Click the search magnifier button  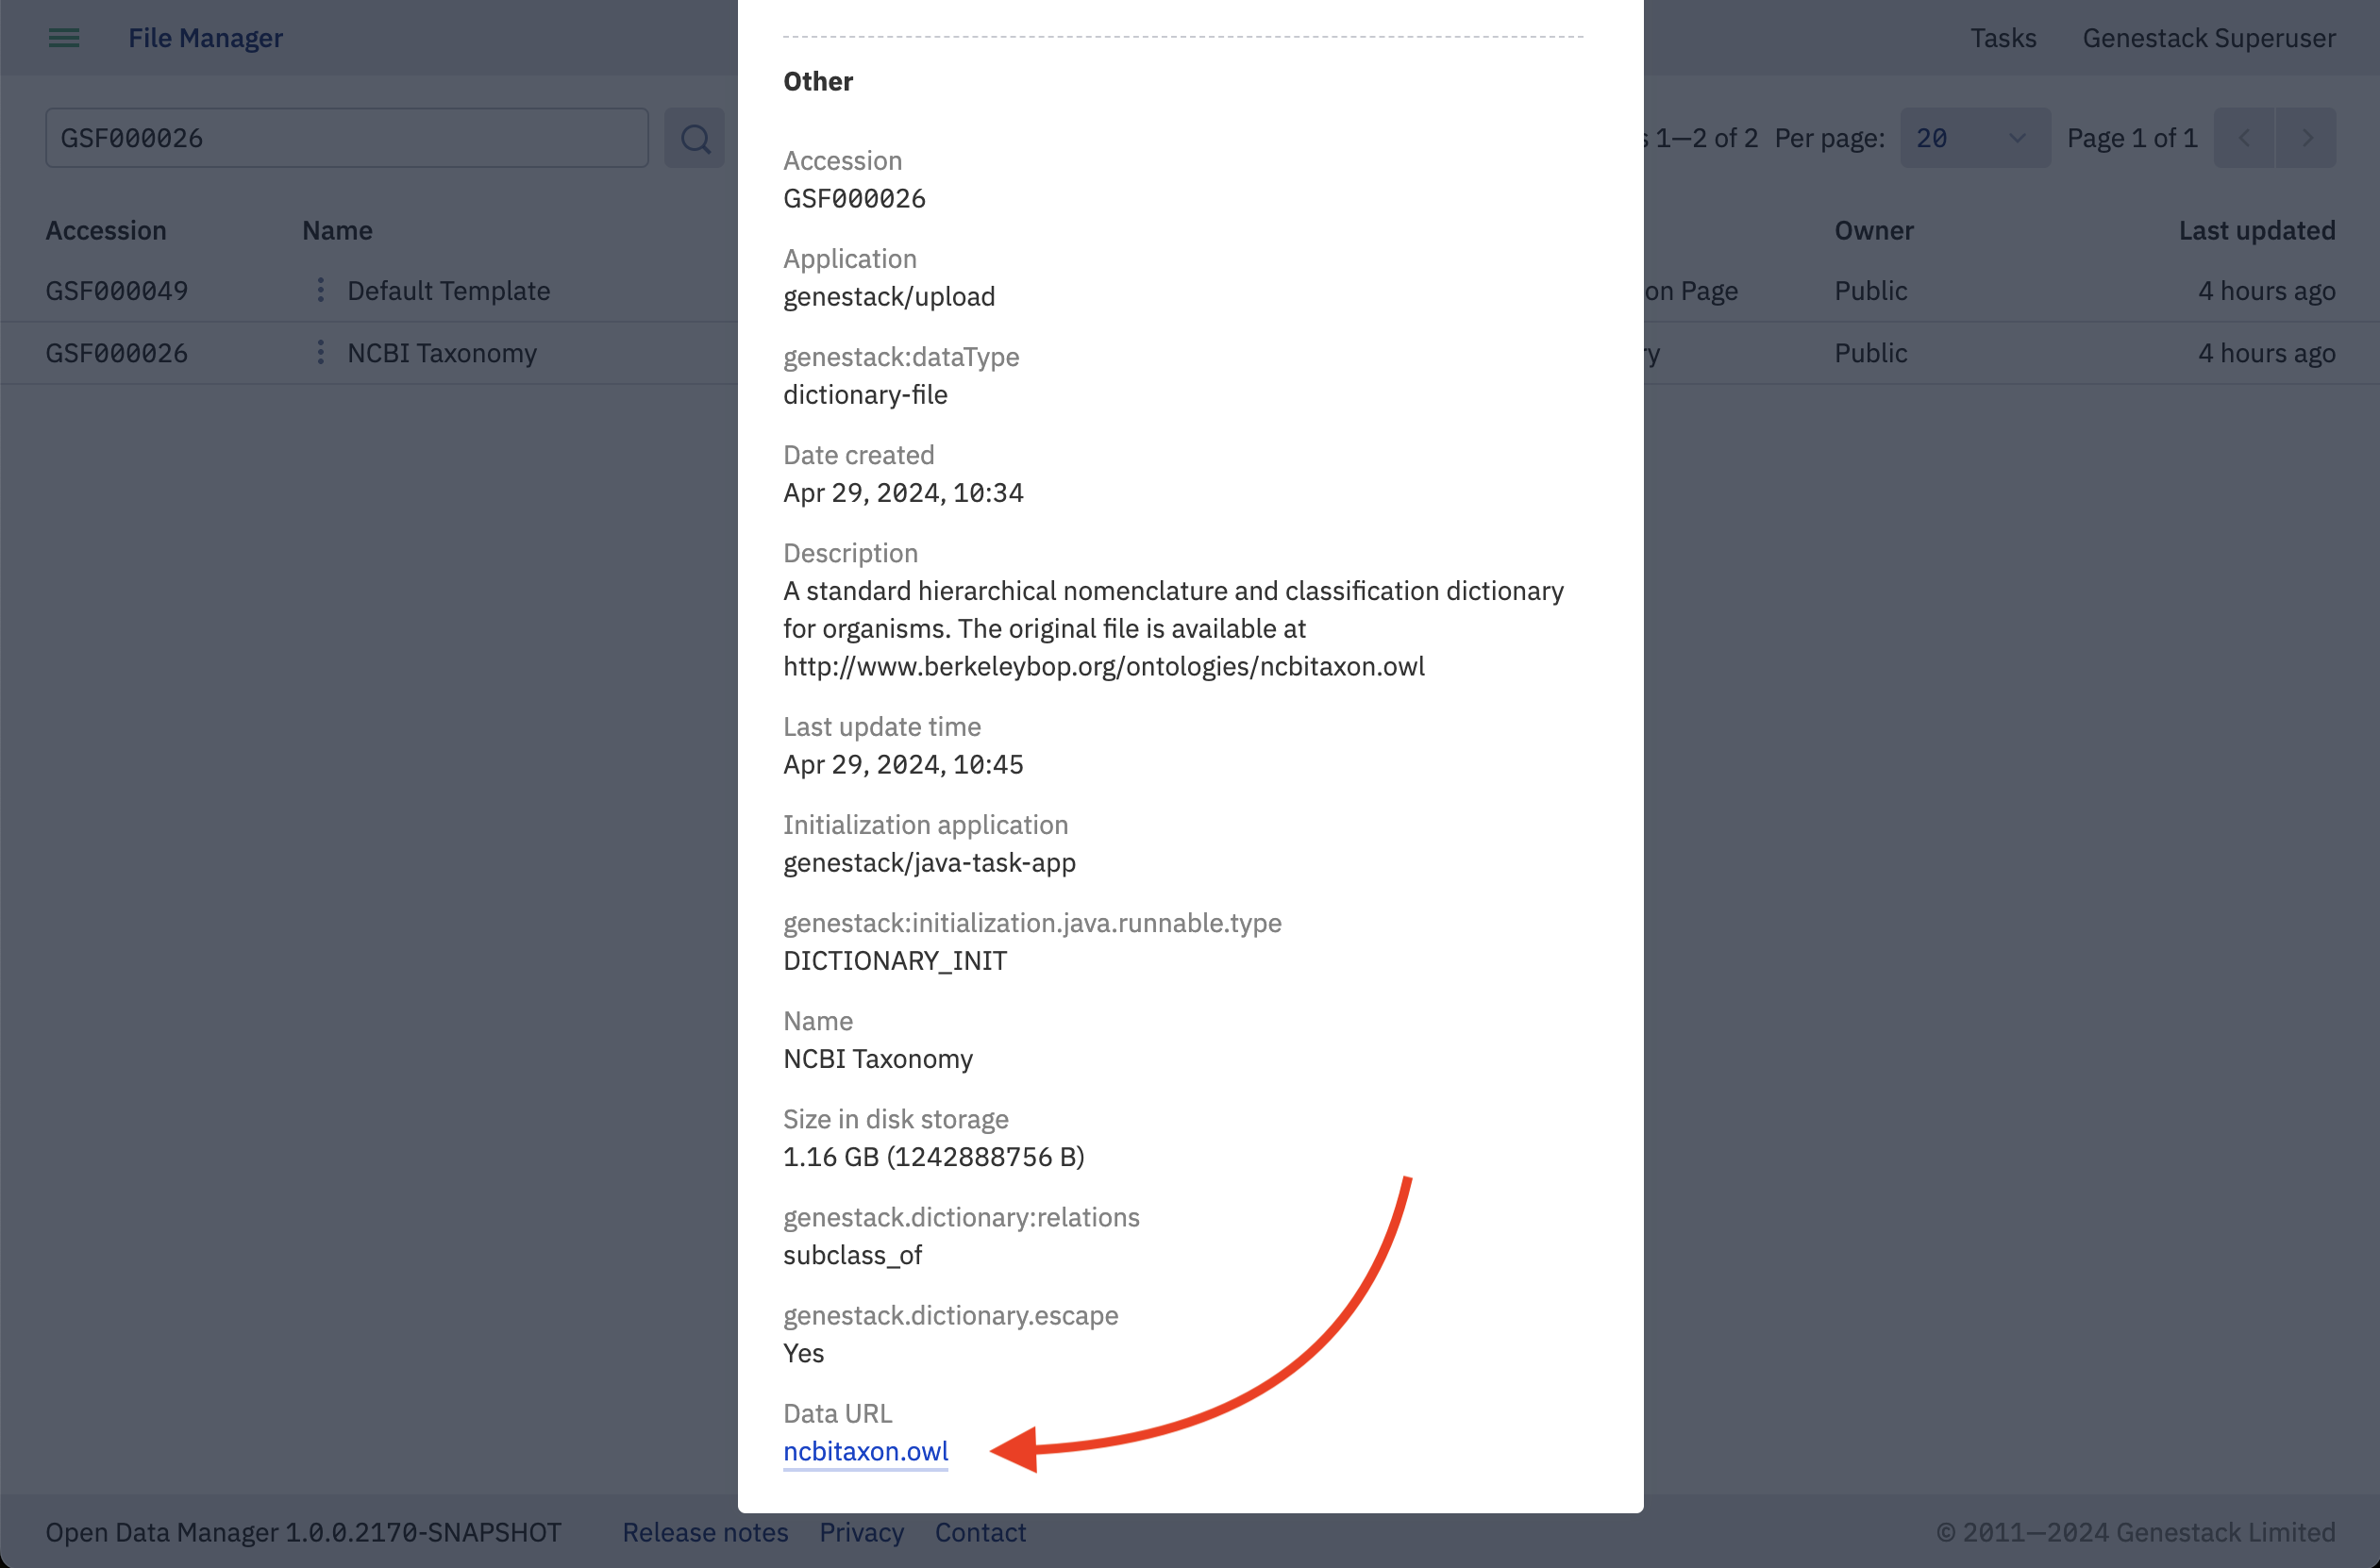tap(695, 138)
